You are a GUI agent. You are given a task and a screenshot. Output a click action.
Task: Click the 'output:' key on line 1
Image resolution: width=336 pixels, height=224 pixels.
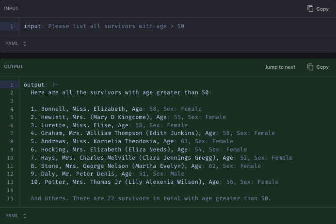click(x=35, y=85)
